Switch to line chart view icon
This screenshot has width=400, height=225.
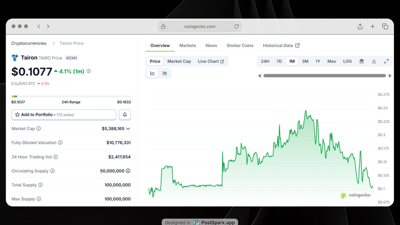[153, 73]
